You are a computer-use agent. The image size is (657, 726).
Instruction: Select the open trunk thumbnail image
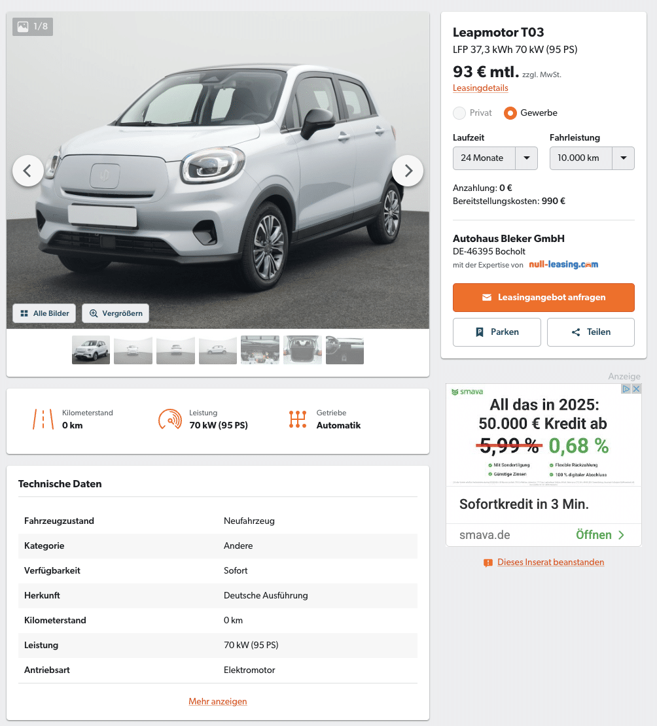coord(302,349)
